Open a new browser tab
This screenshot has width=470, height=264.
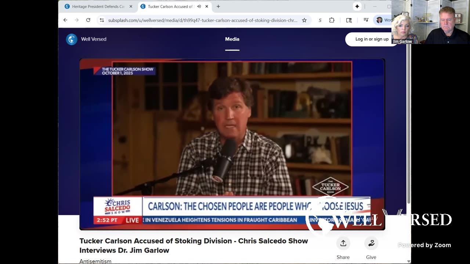(x=218, y=7)
